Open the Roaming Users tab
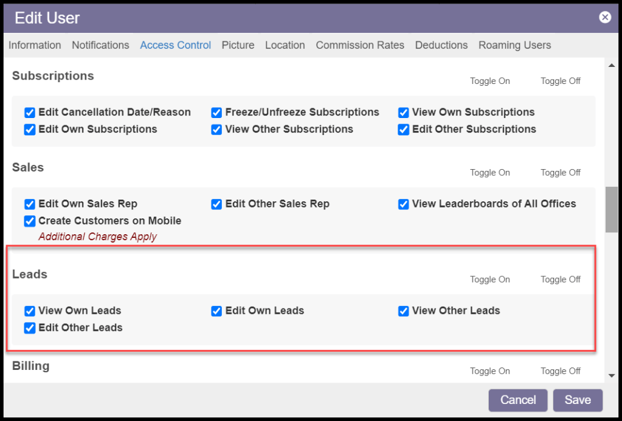This screenshot has height=421, width=622. pos(514,45)
